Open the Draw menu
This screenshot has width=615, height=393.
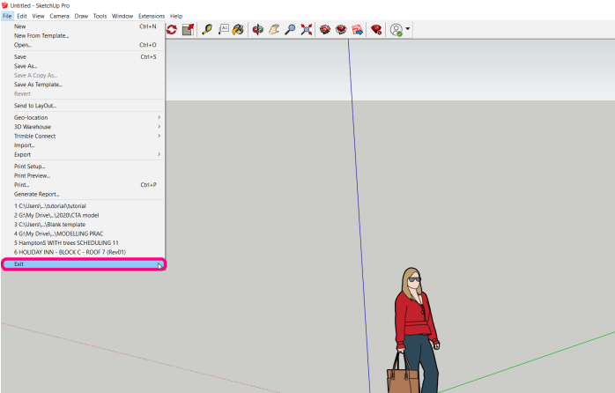click(81, 16)
